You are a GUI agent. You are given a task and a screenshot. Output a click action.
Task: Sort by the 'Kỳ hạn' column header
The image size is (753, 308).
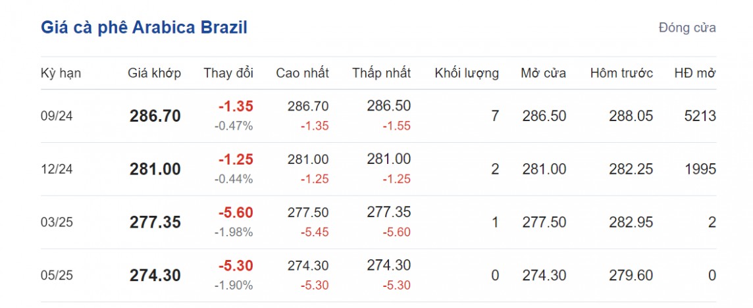tap(61, 73)
